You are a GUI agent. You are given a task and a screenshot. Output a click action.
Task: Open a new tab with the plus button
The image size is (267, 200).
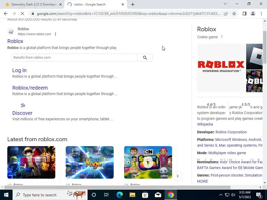[x=133, y=5]
